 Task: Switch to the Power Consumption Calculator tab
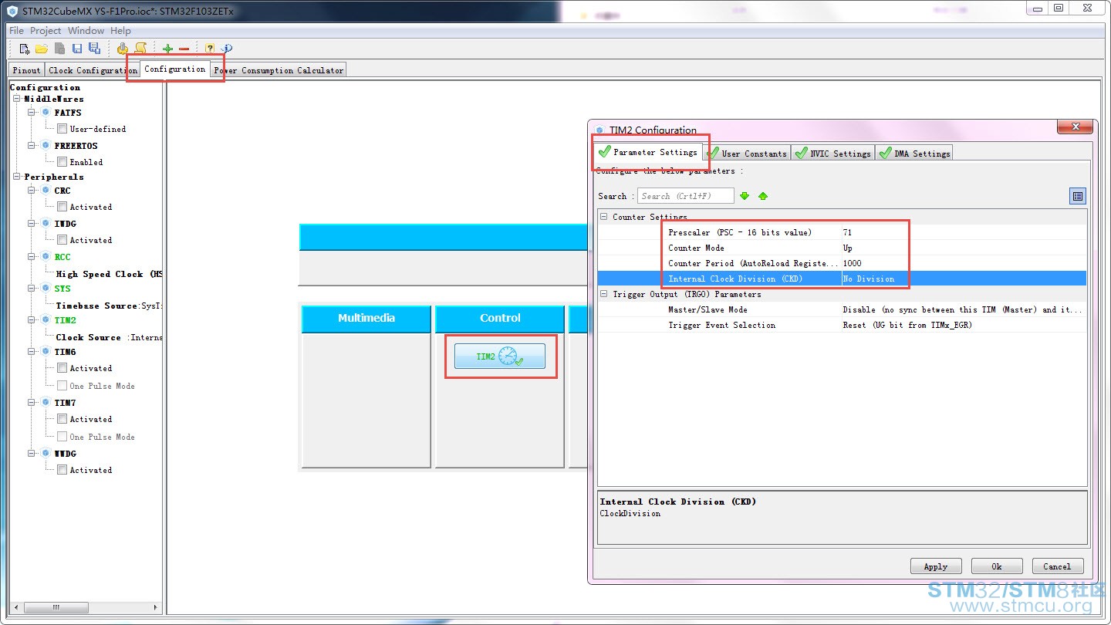pyautogui.click(x=279, y=70)
